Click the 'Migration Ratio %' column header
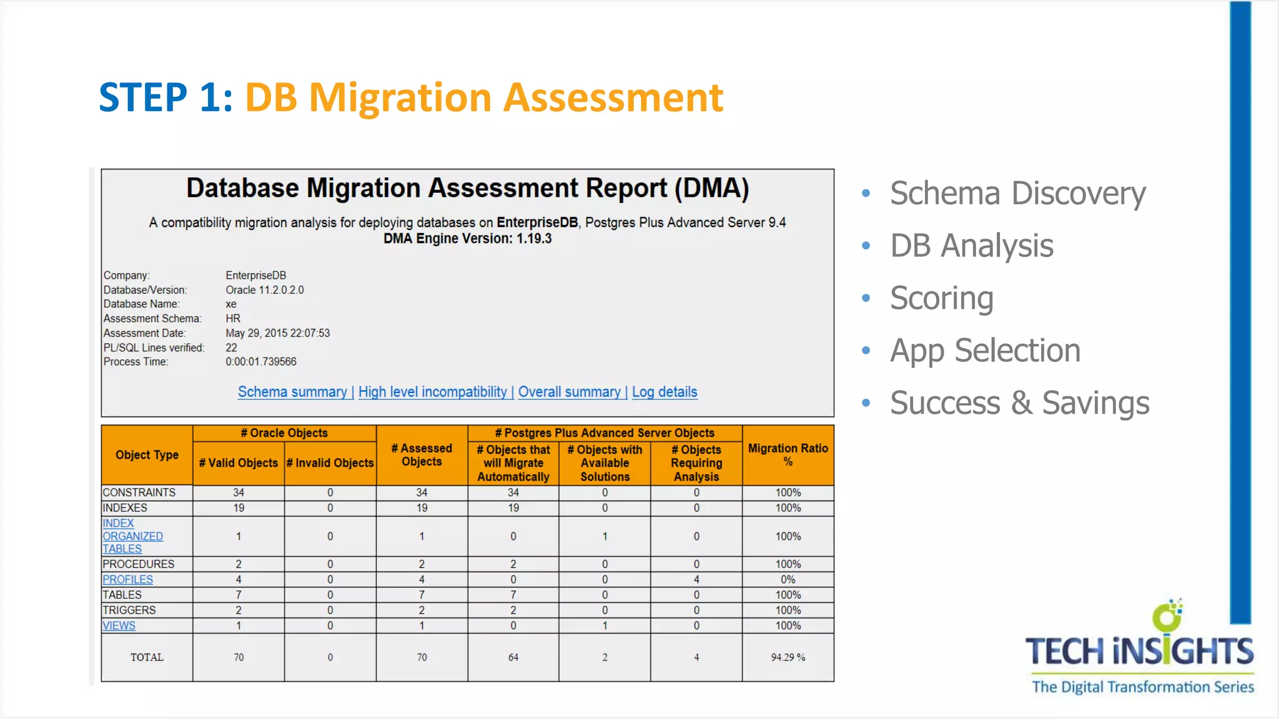 pyautogui.click(x=788, y=455)
